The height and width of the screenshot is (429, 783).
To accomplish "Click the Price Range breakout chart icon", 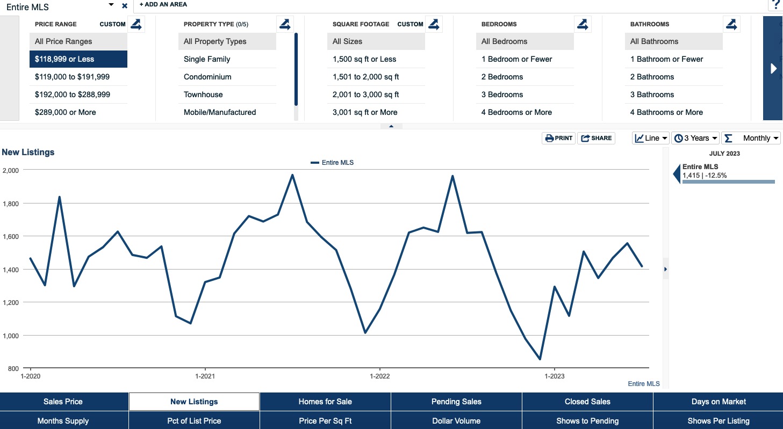I will click(136, 24).
